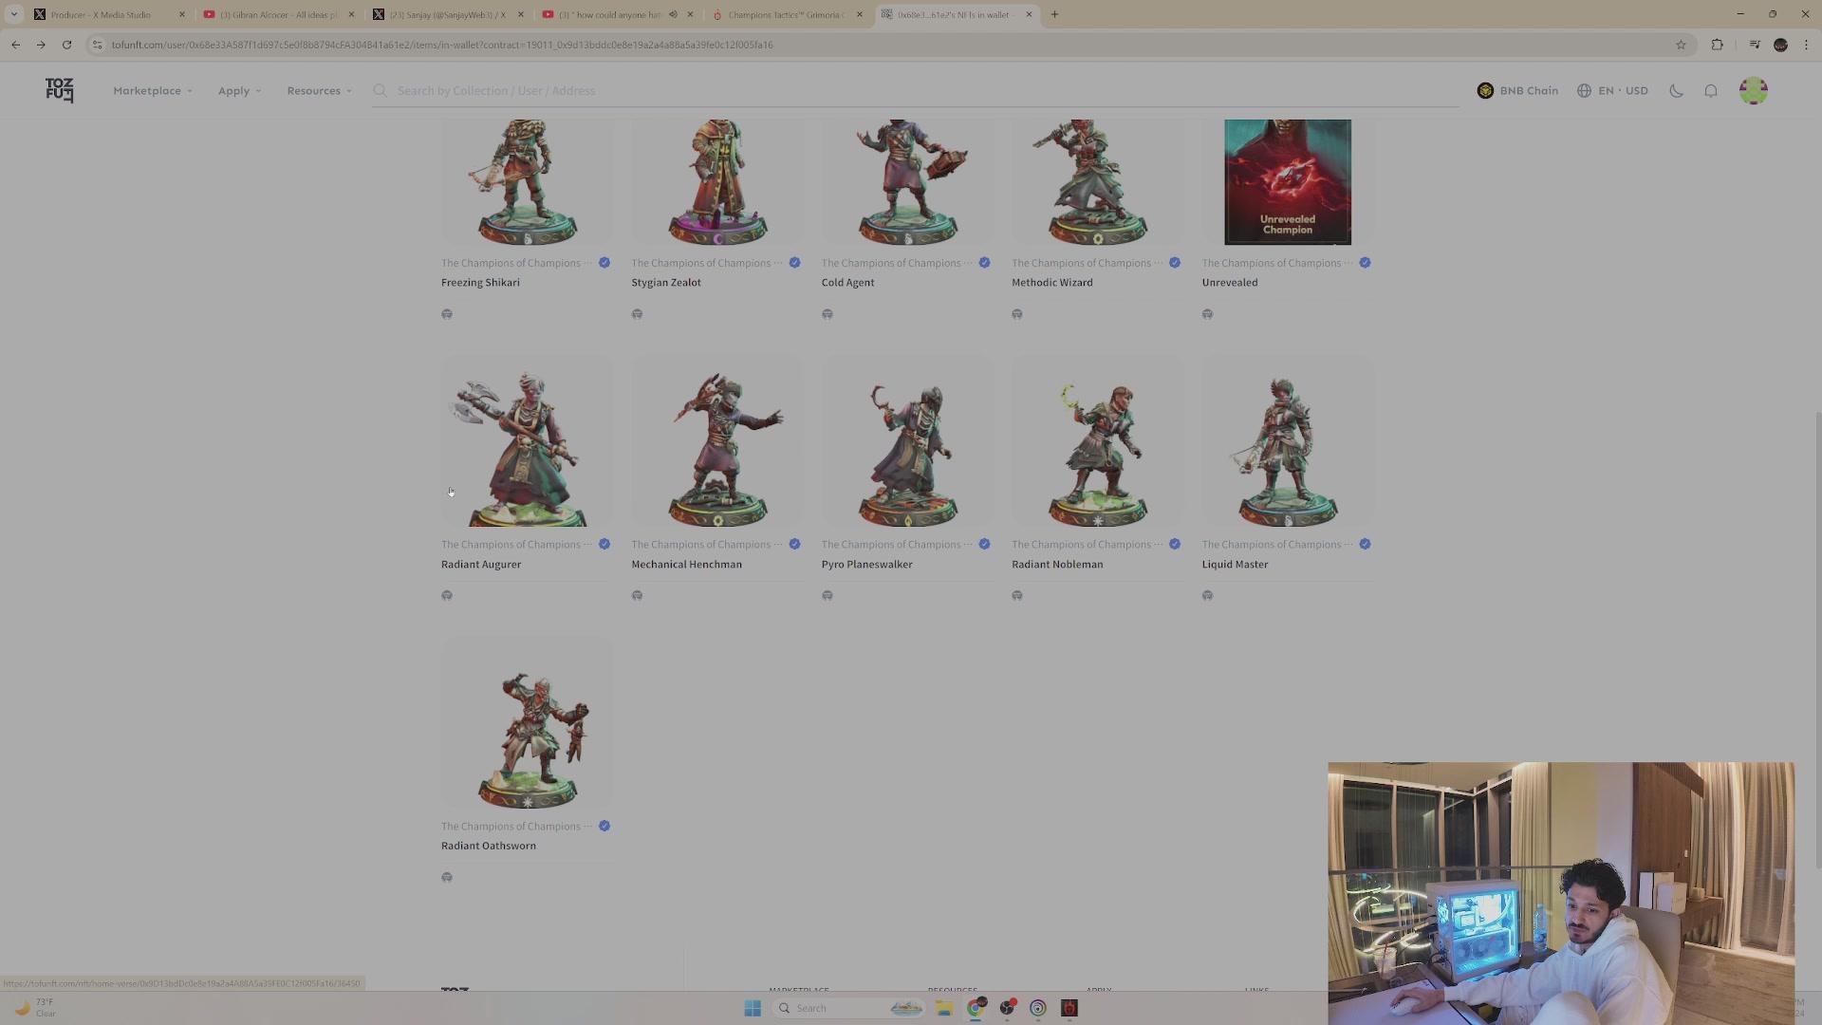Open the Radiant Nobleman NFT
The width and height of the screenshot is (1822, 1025).
point(1098,441)
